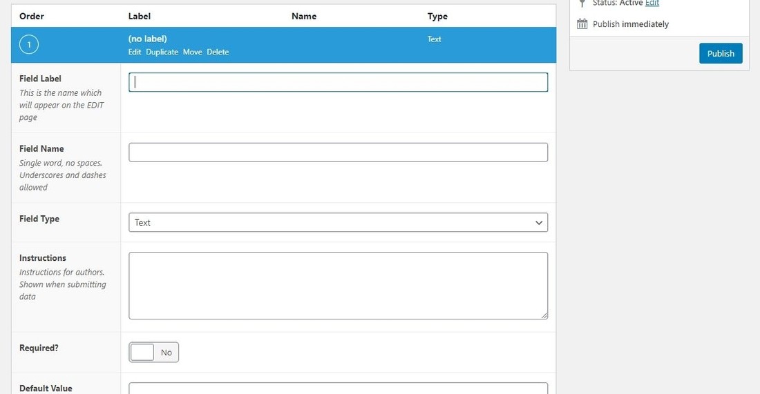
Task: Click the Publish immediately text
Action: coord(631,24)
